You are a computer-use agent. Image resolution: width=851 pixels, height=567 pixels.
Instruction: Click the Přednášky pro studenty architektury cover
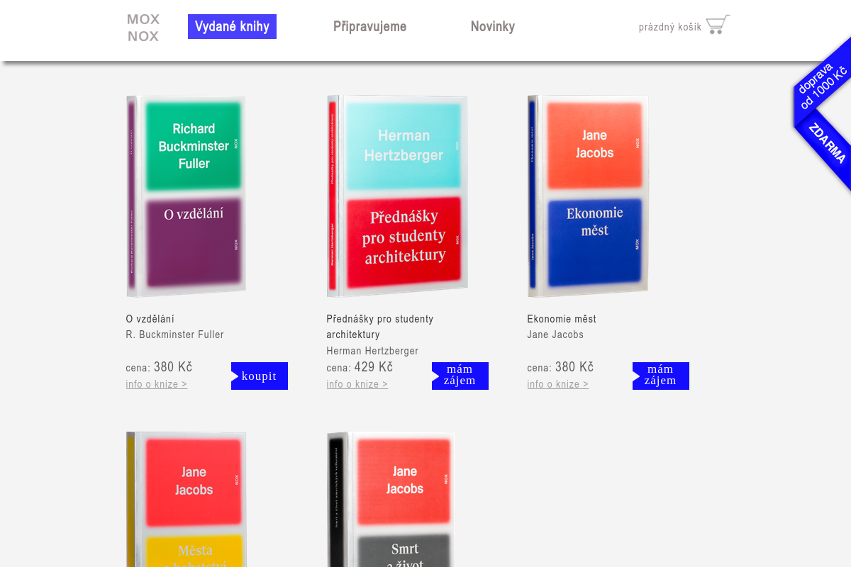click(x=397, y=196)
